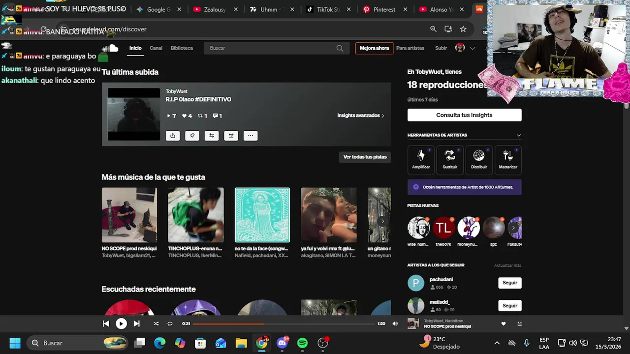
Task: Expand the profile dropdown chevron in header
Action: [472, 48]
